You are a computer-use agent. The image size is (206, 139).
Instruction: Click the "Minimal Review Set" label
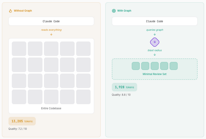click(x=154, y=74)
